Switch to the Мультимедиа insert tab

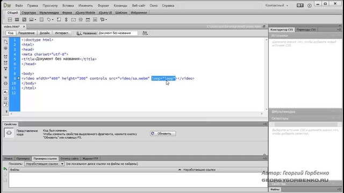pos(49,13)
